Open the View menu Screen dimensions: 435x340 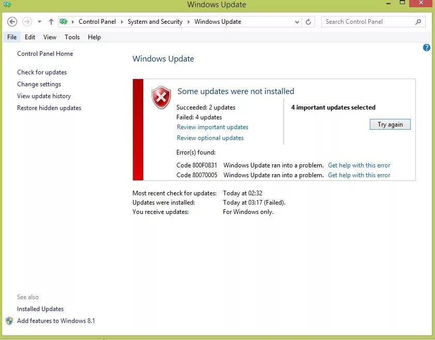point(49,37)
